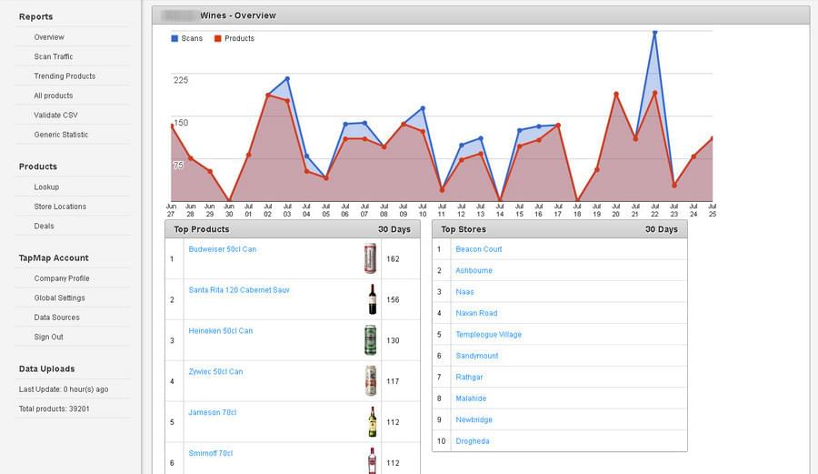Open the Scan Traffic report
The image size is (818, 474).
tap(54, 56)
